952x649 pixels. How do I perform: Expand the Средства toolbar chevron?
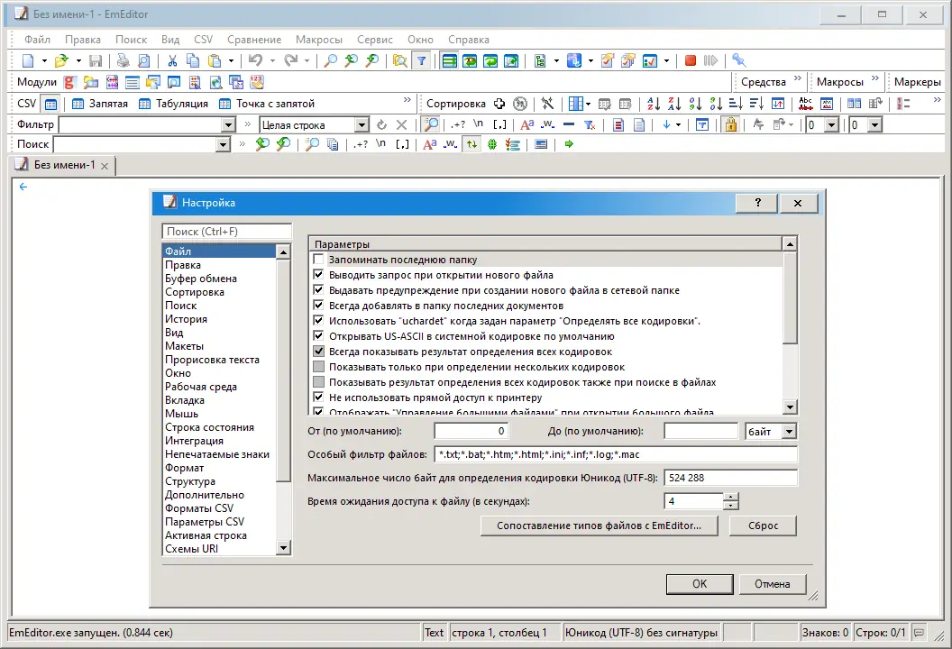[x=798, y=79]
